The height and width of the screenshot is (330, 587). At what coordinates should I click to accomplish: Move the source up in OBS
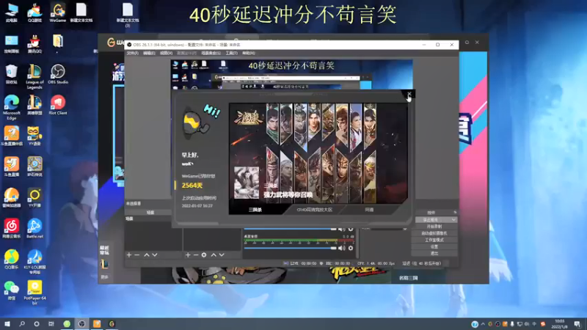coord(214,254)
